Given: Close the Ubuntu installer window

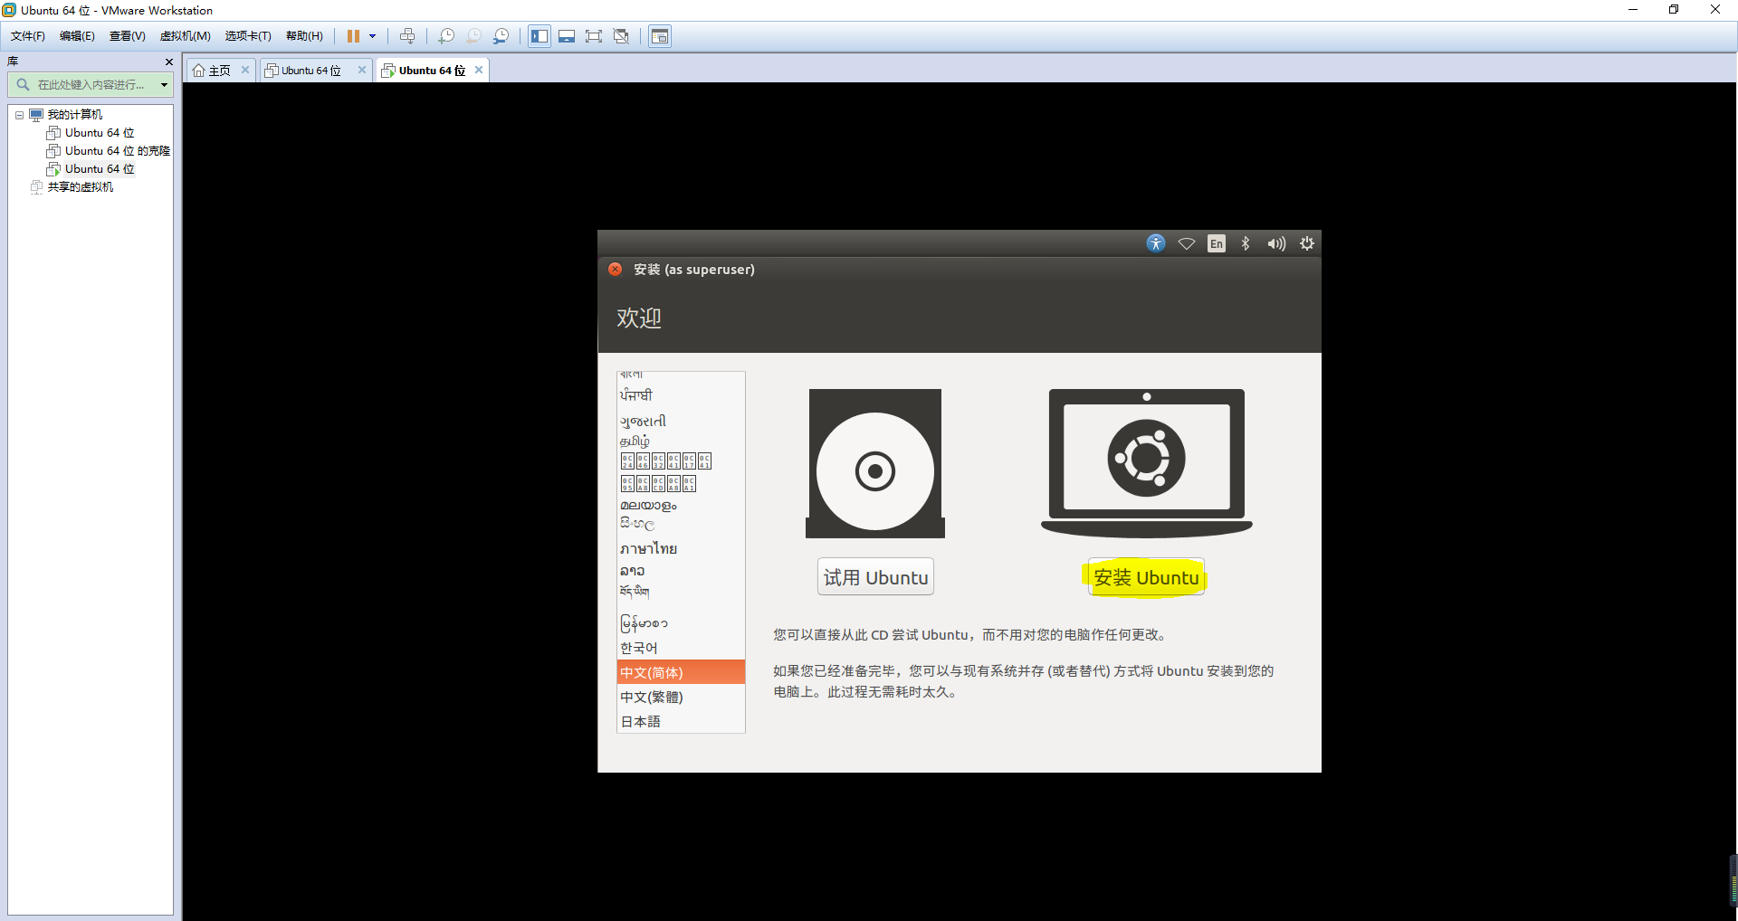Looking at the screenshot, I should [616, 269].
